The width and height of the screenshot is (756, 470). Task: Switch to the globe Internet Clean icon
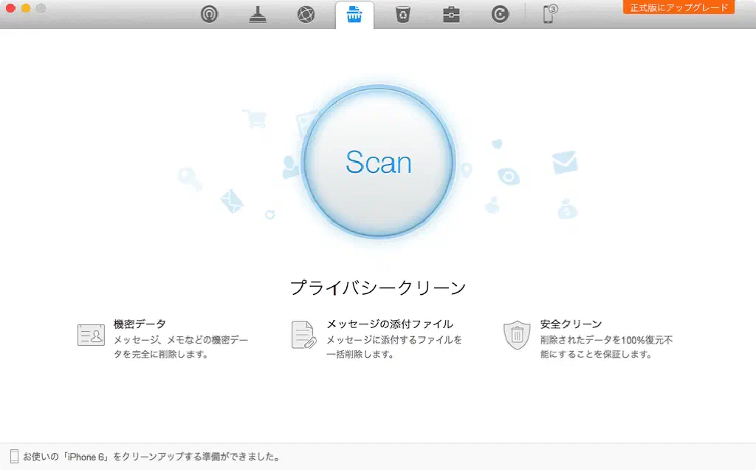pos(306,14)
